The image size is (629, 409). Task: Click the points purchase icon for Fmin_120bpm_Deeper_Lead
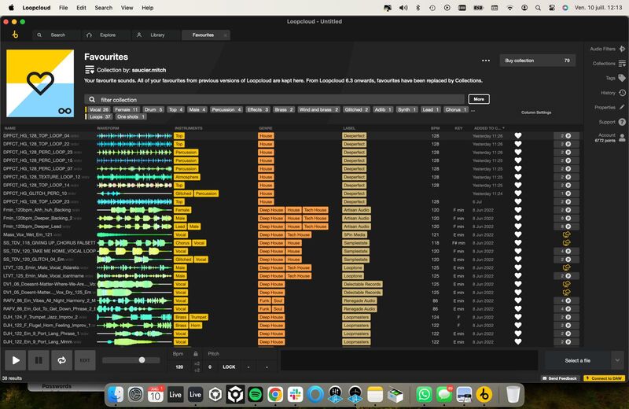click(x=566, y=227)
